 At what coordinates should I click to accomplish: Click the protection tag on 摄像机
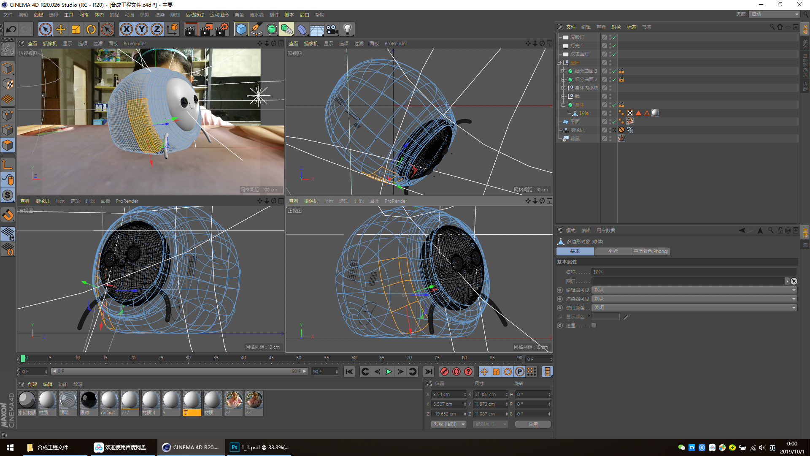(x=621, y=130)
